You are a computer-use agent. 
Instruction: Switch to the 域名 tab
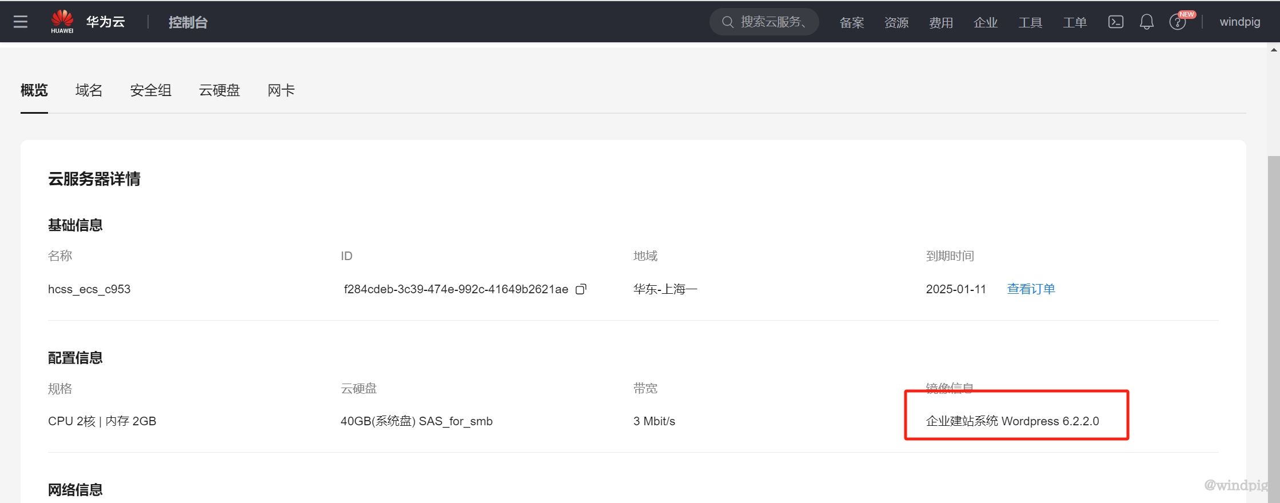click(89, 90)
